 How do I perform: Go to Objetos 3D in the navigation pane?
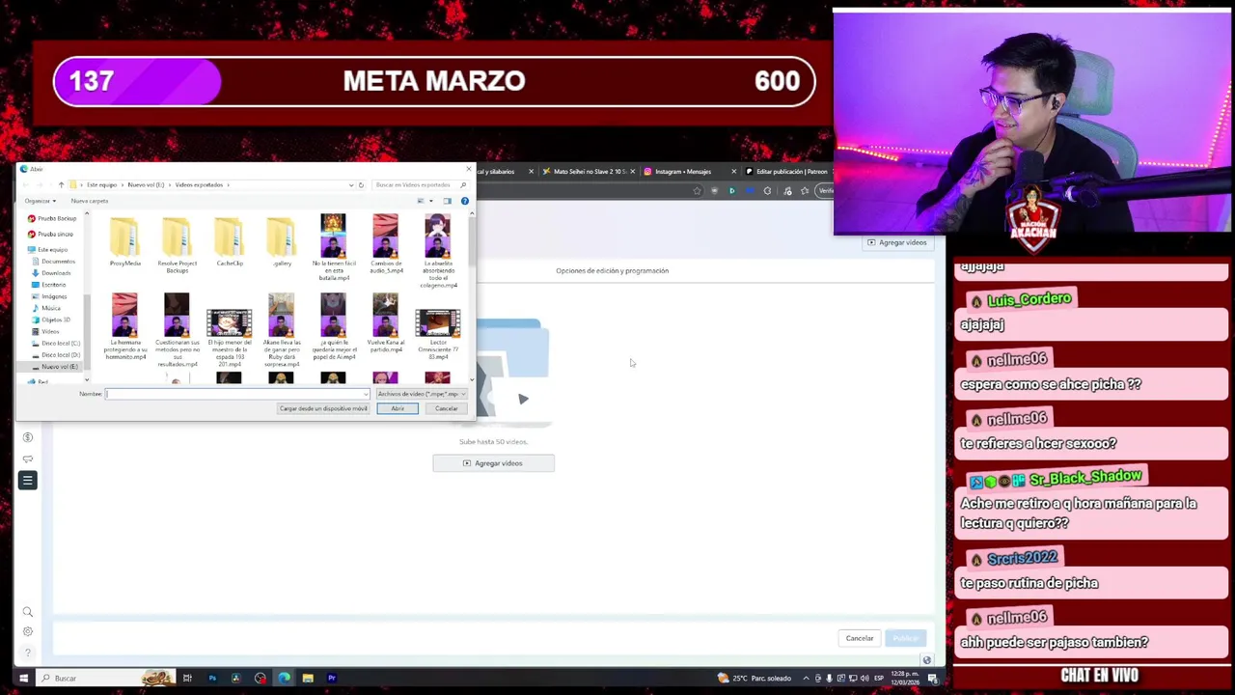point(52,319)
